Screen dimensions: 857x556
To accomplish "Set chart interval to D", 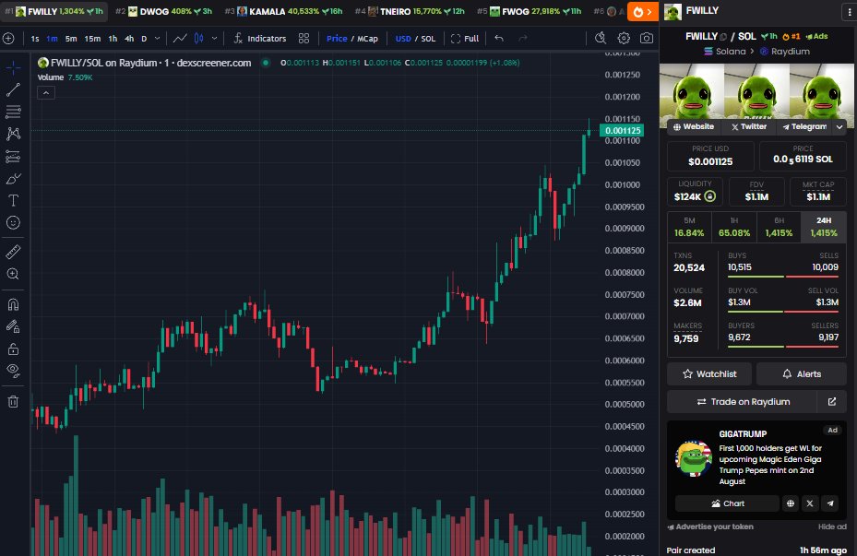I will pyautogui.click(x=144, y=39).
